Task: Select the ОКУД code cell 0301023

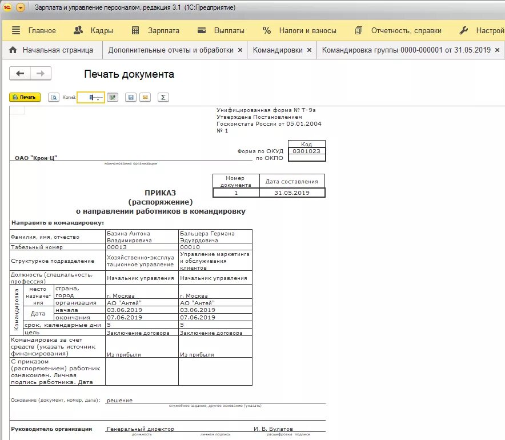Action: coord(306,151)
